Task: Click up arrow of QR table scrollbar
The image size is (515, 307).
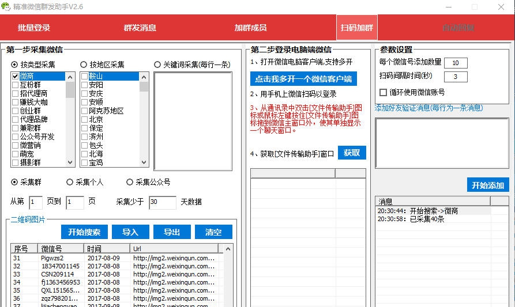Action: [x=228, y=249]
